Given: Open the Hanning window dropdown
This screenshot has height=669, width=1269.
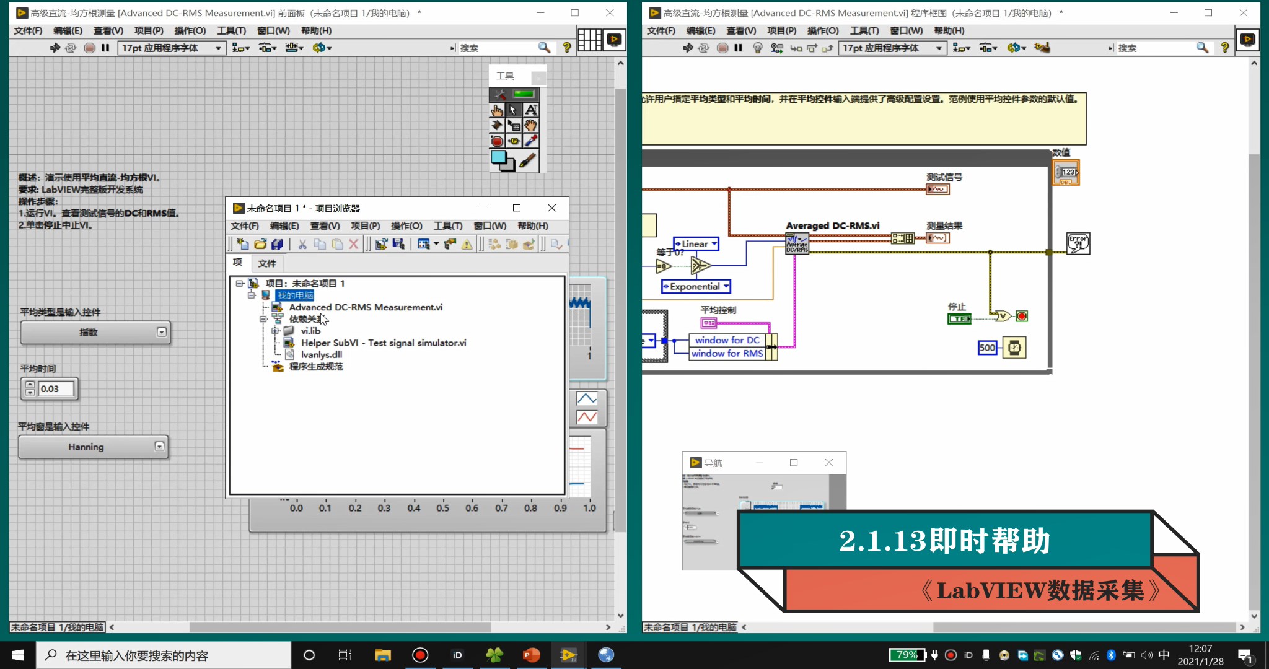Looking at the screenshot, I should tap(159, 447).
